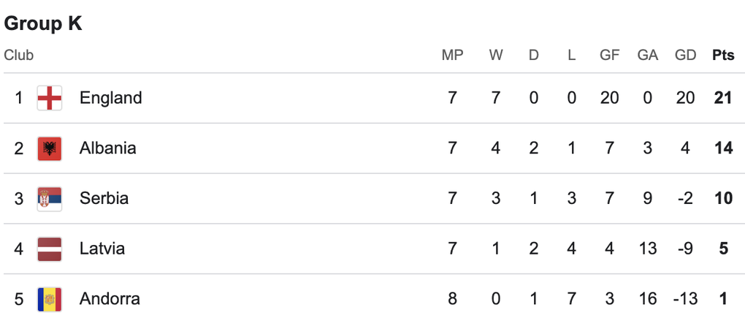Click the Albania flag icon
Screen dimensions: 745x321
pos(50,148)
